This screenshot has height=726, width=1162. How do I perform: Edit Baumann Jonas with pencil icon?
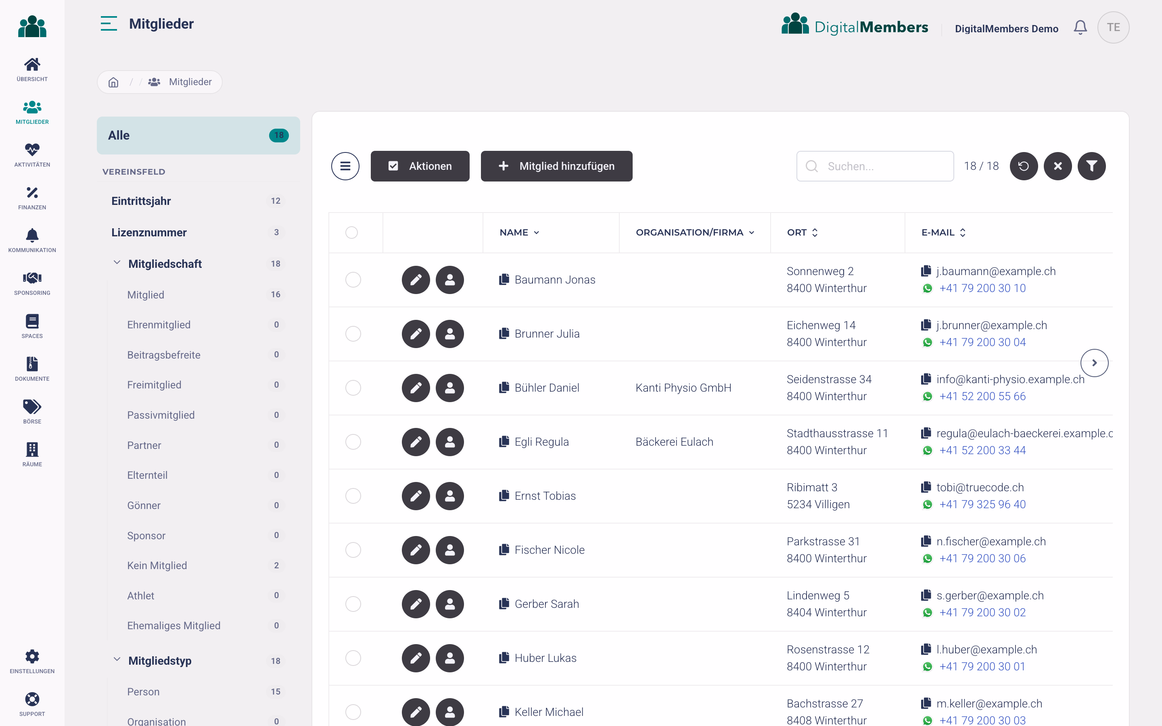point(416,280)
